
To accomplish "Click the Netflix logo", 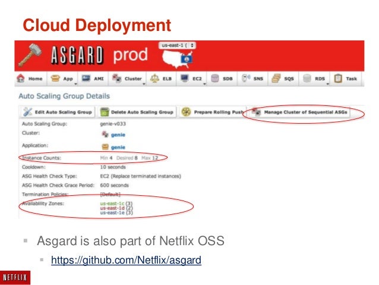I will (15, 277).
